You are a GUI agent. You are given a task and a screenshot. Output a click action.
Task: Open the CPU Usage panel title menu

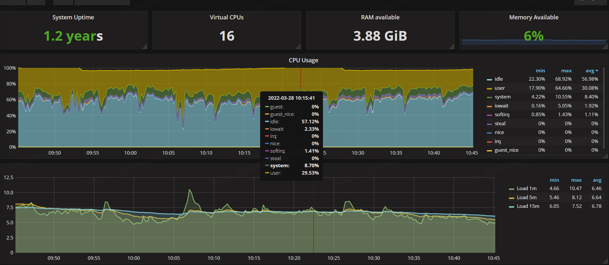(304, 60)
